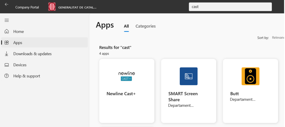Click the back arrow in title bar
The width and height of the screenshot is (285, 127).
[x=6, y=5]
